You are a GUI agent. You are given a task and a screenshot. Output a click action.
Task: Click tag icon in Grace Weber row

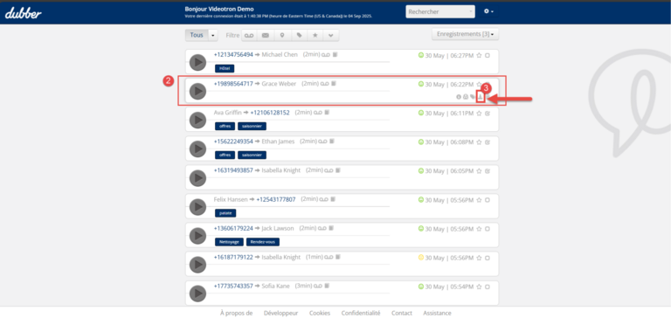pos(473,97)
